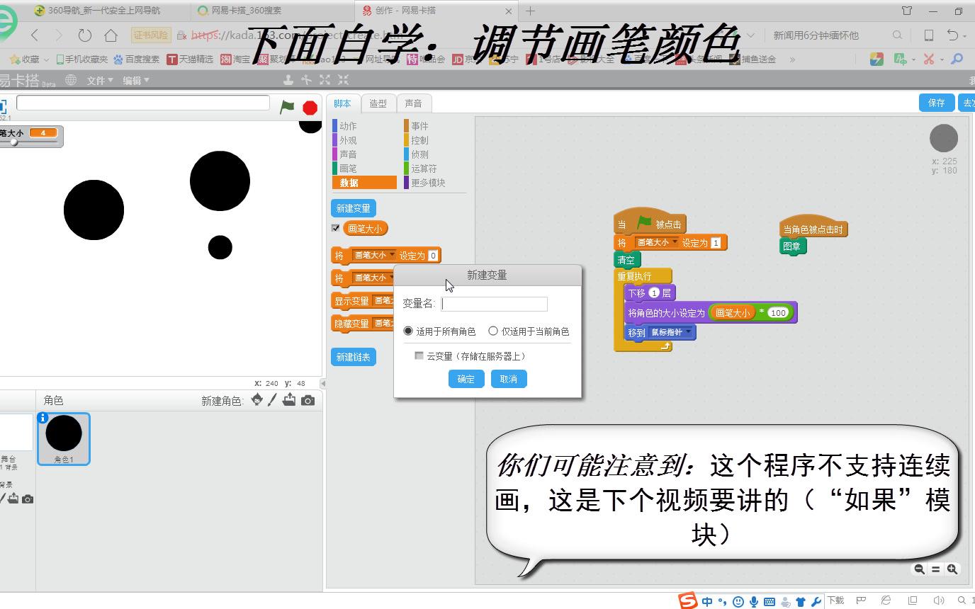Open 画笔 block category

point(348,169)
